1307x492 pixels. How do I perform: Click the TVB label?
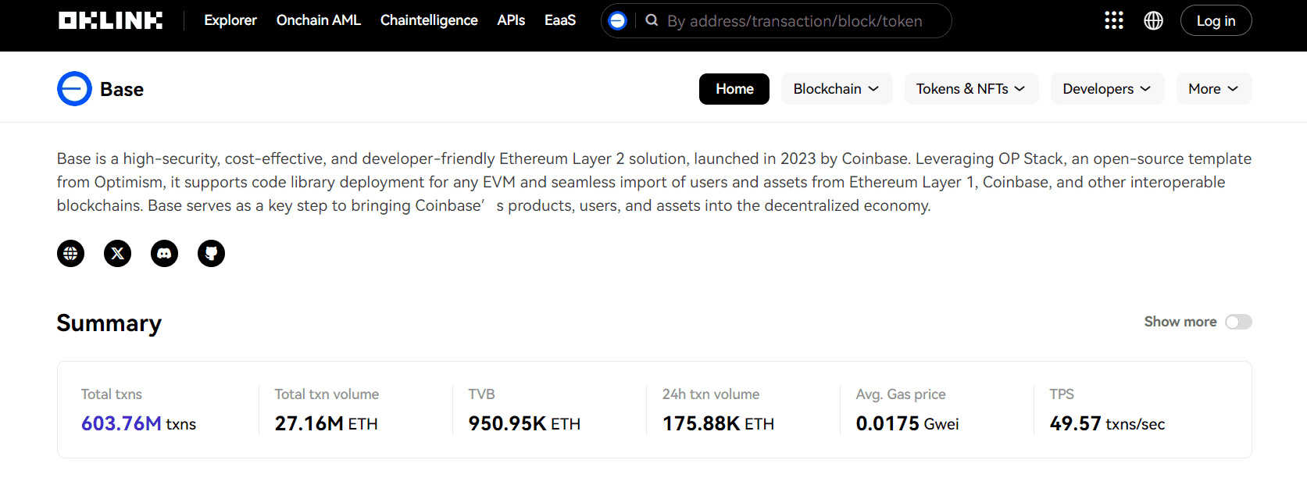click(482, 394)
